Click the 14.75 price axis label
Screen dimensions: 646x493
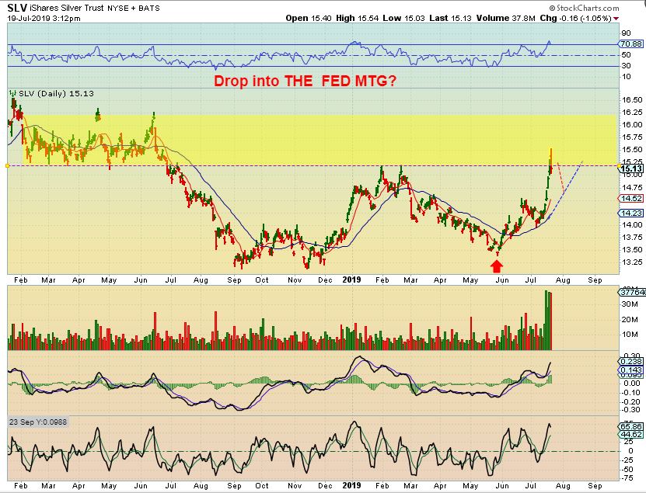coord(631,187)
